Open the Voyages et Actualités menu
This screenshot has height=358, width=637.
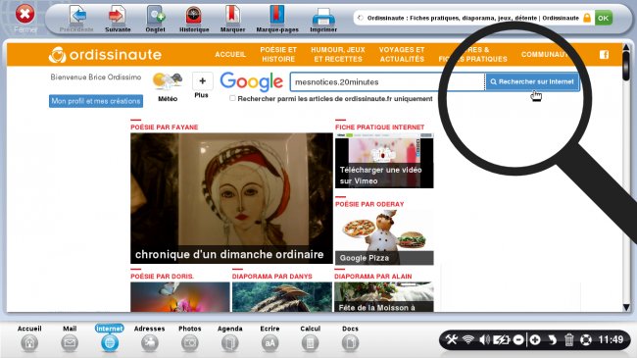pyautogui.click(x=402, y=54)
